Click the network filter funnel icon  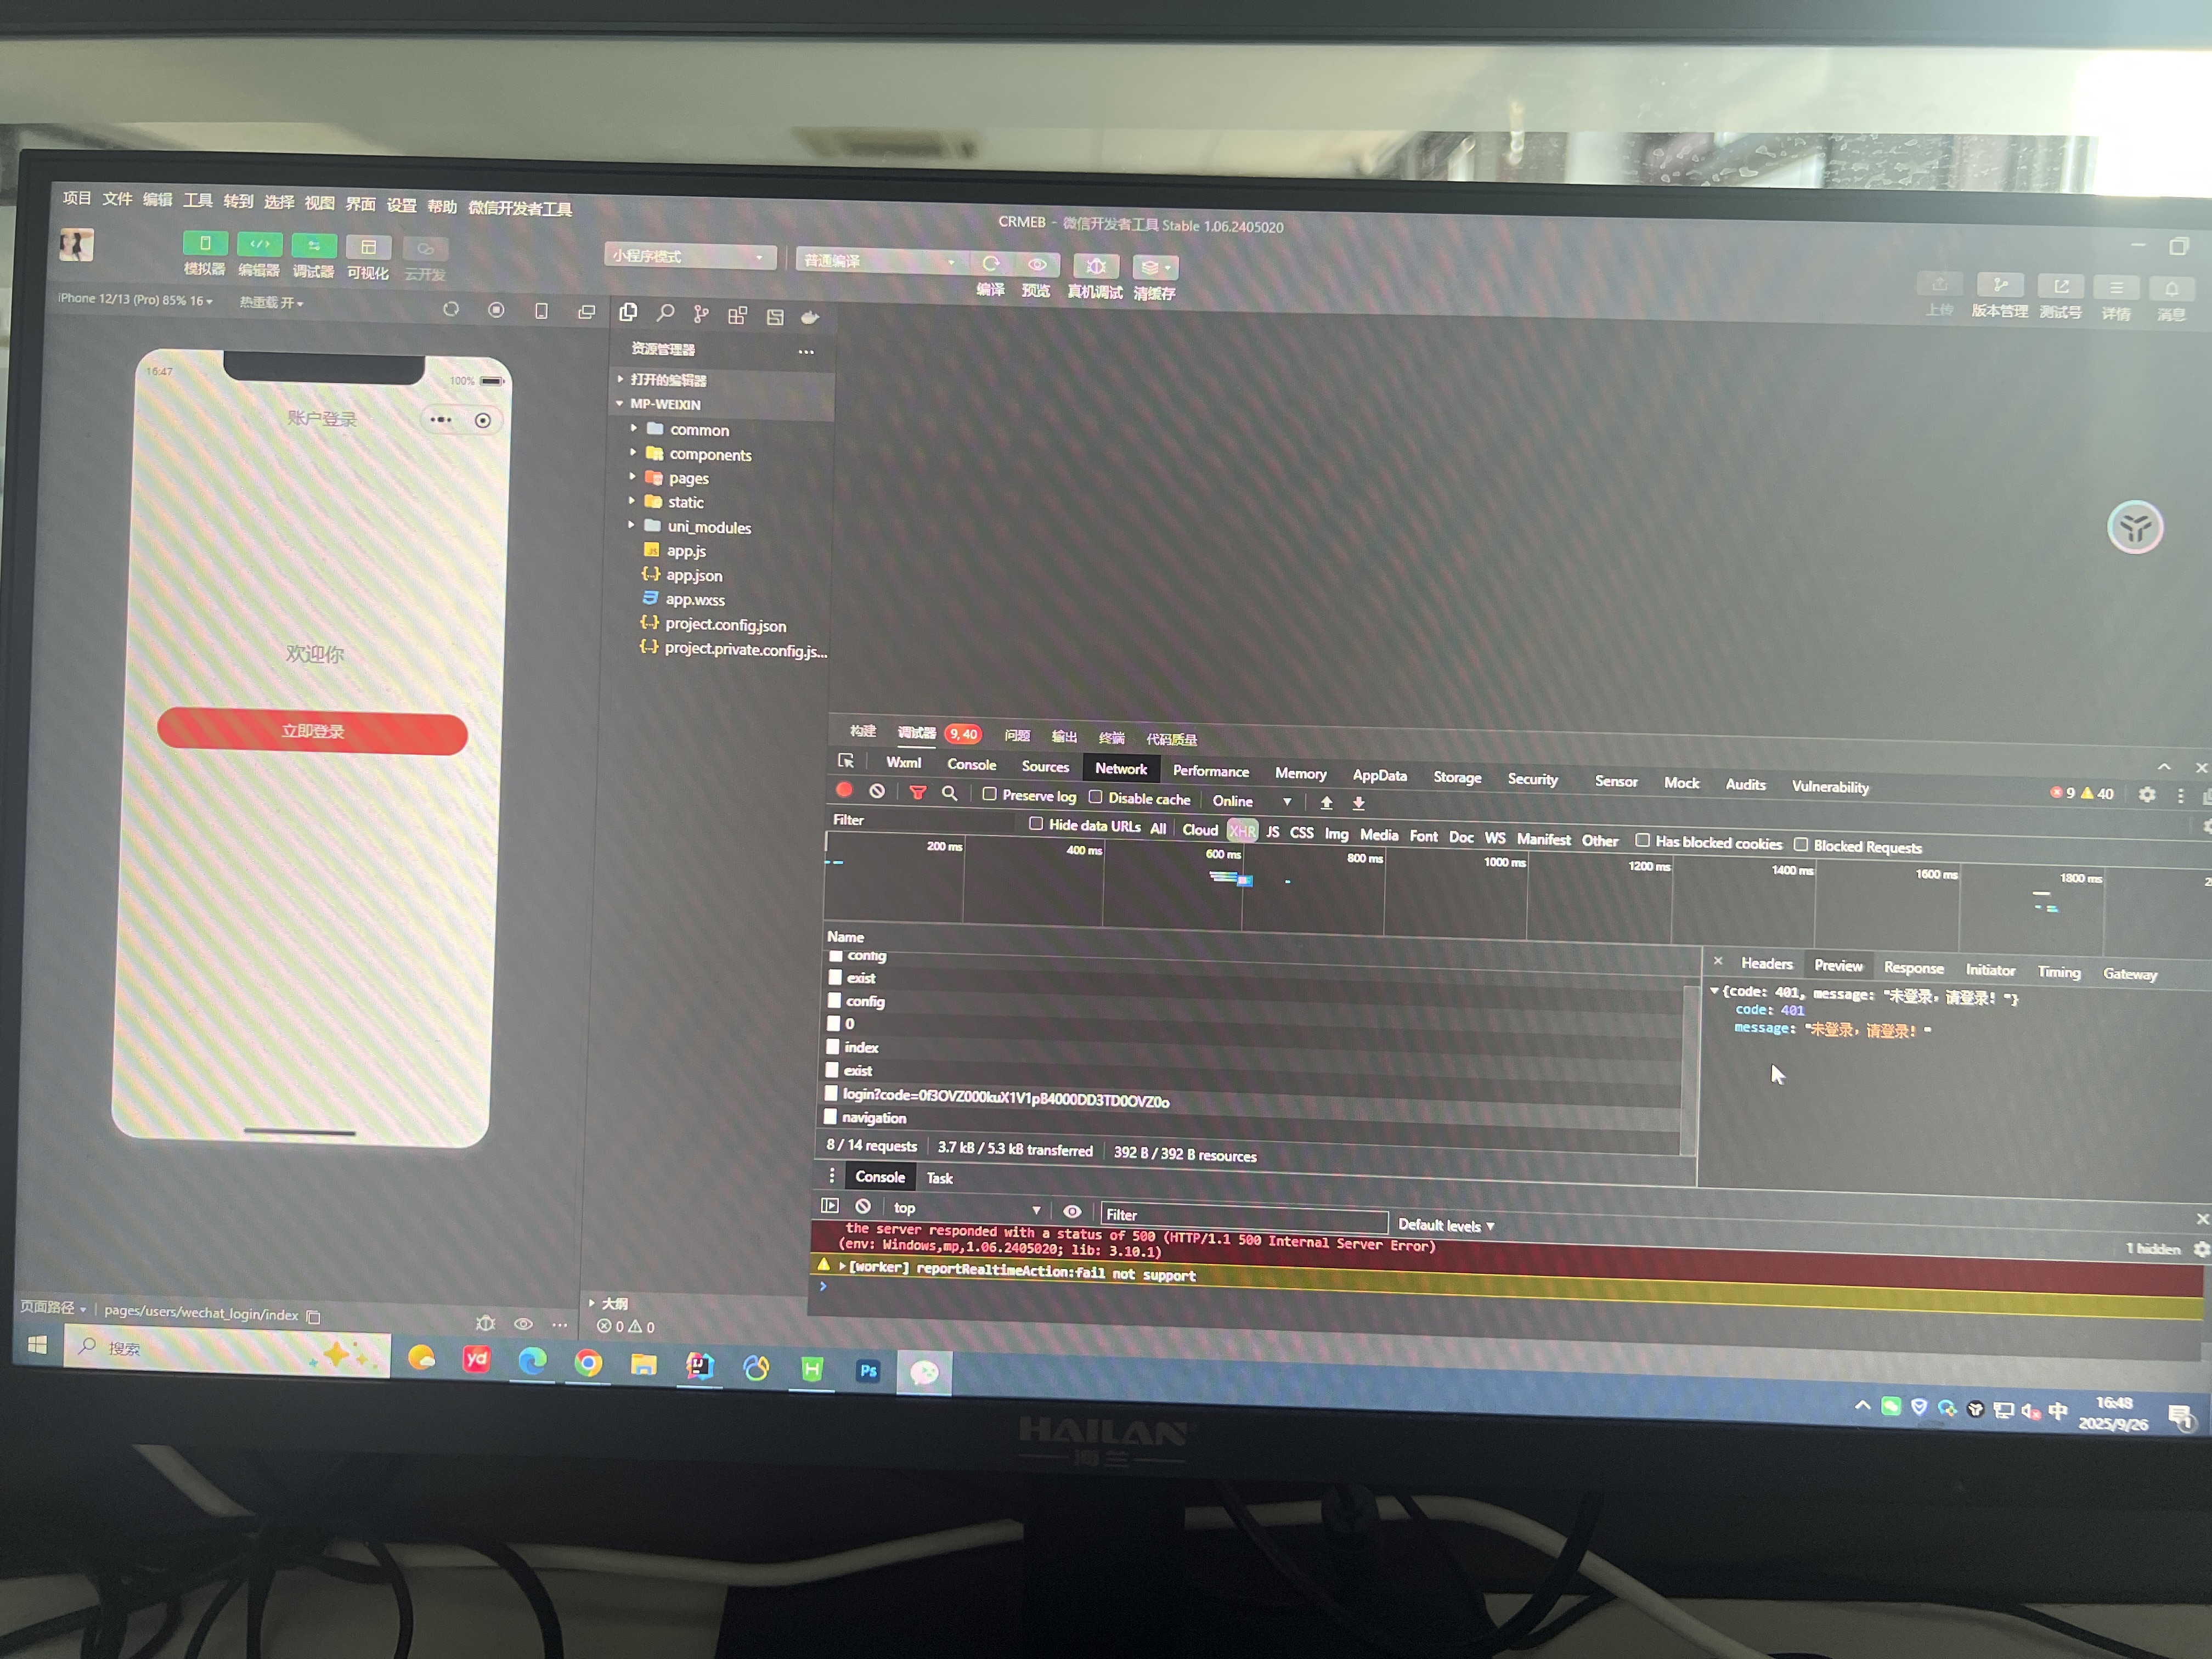(917, 792)
